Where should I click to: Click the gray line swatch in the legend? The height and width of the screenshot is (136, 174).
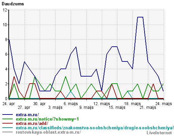[7, 132]
